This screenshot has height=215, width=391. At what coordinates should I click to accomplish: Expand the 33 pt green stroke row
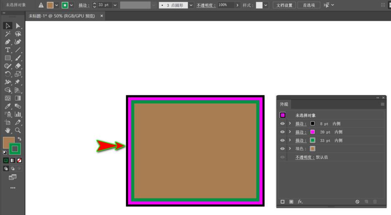point(290,140)
